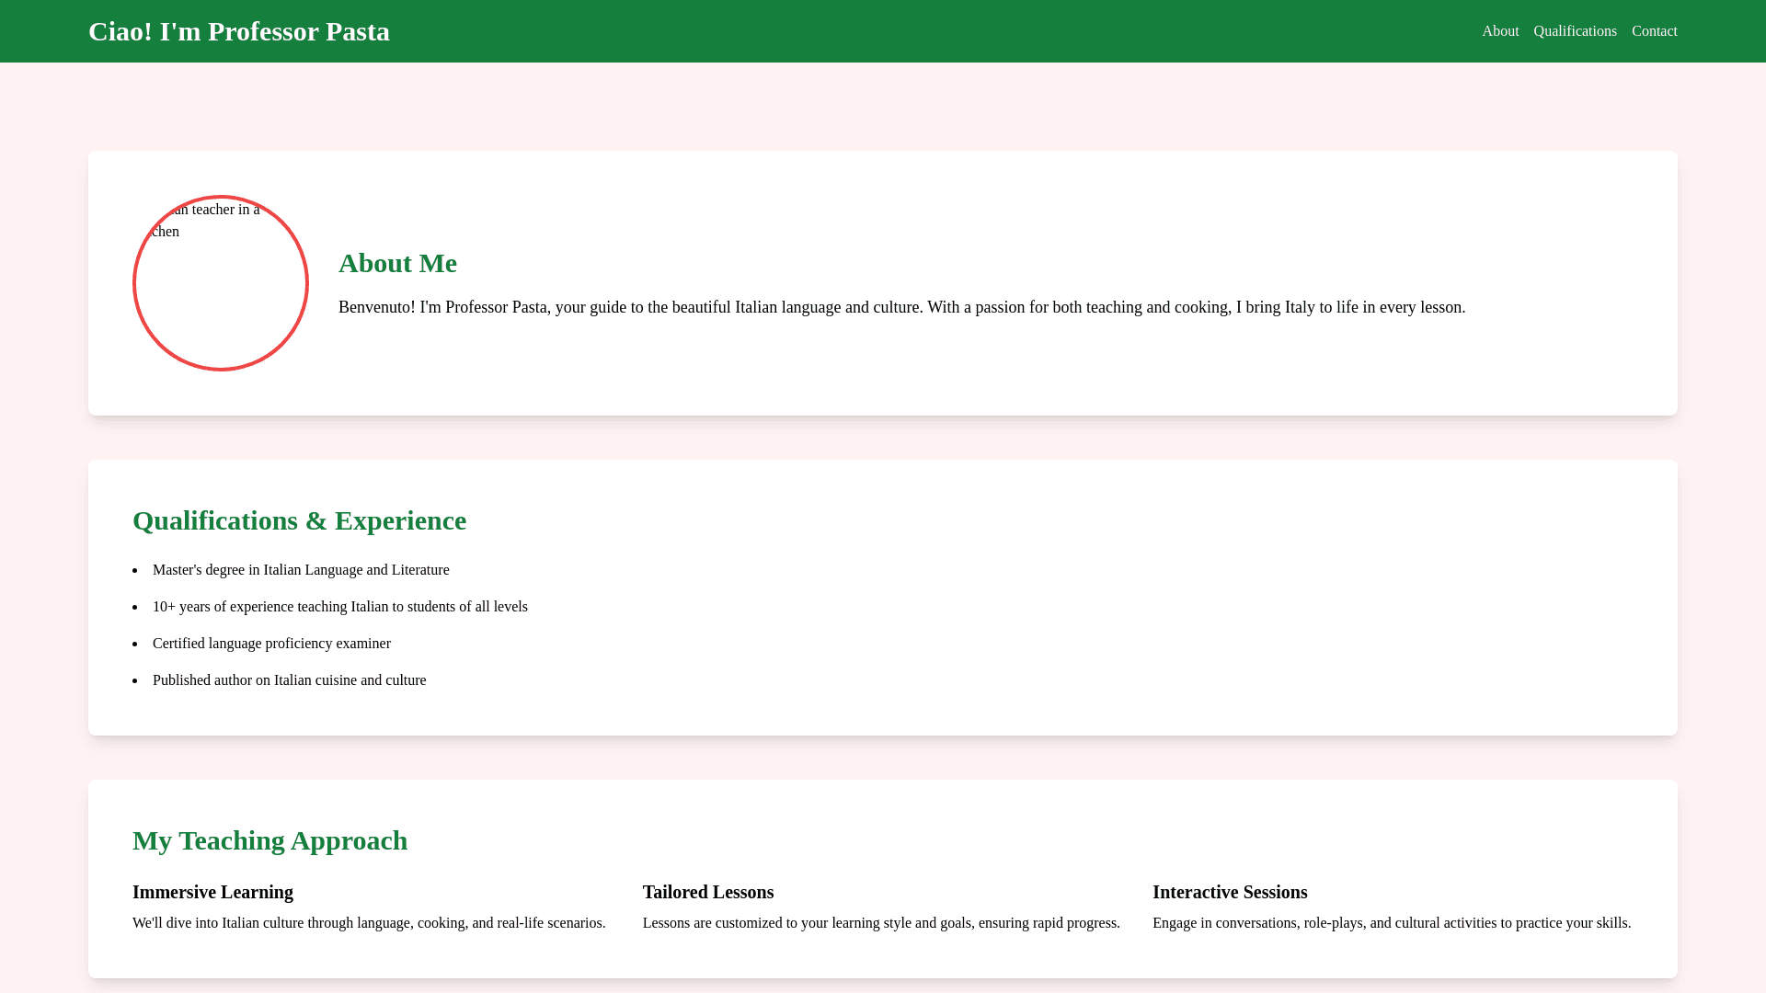Screen dimensions: 1766x993
Task: Go to Contact in the header
Action: 1654,31
